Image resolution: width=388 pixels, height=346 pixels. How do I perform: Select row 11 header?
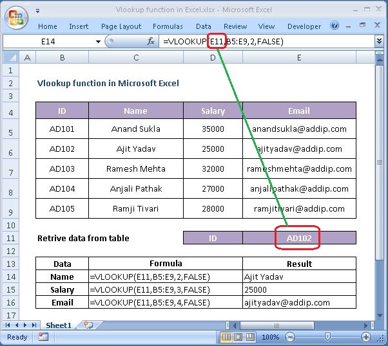click(x=11, y=238)
